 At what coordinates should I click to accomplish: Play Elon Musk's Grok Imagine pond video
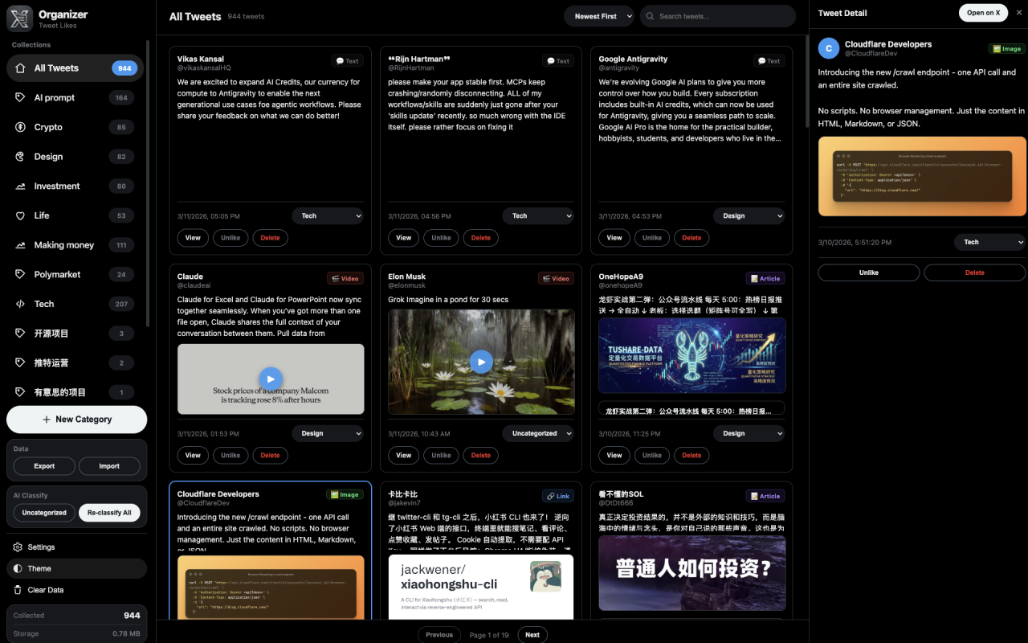click(x=481, y=362)
